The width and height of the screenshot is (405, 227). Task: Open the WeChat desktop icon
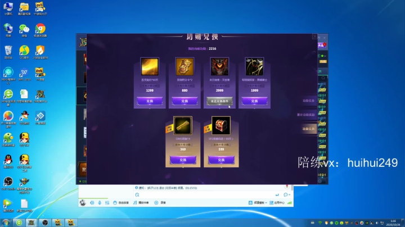pos(24,30)
